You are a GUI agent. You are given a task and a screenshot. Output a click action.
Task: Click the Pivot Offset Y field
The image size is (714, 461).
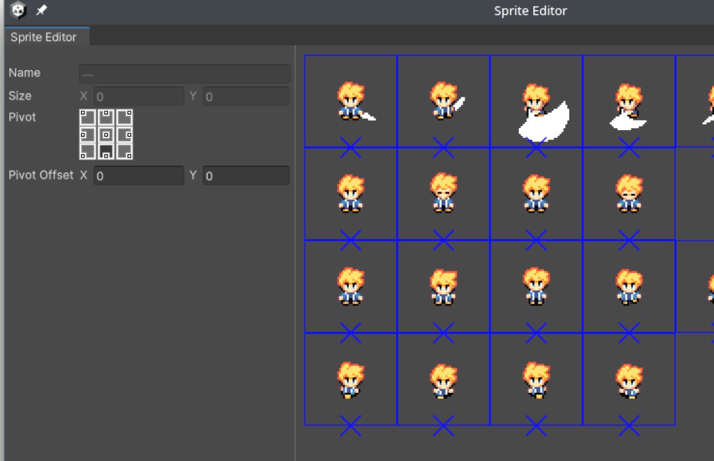click(246, 175)
